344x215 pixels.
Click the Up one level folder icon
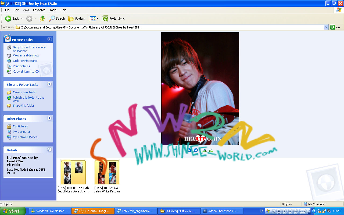pos(42,19)
